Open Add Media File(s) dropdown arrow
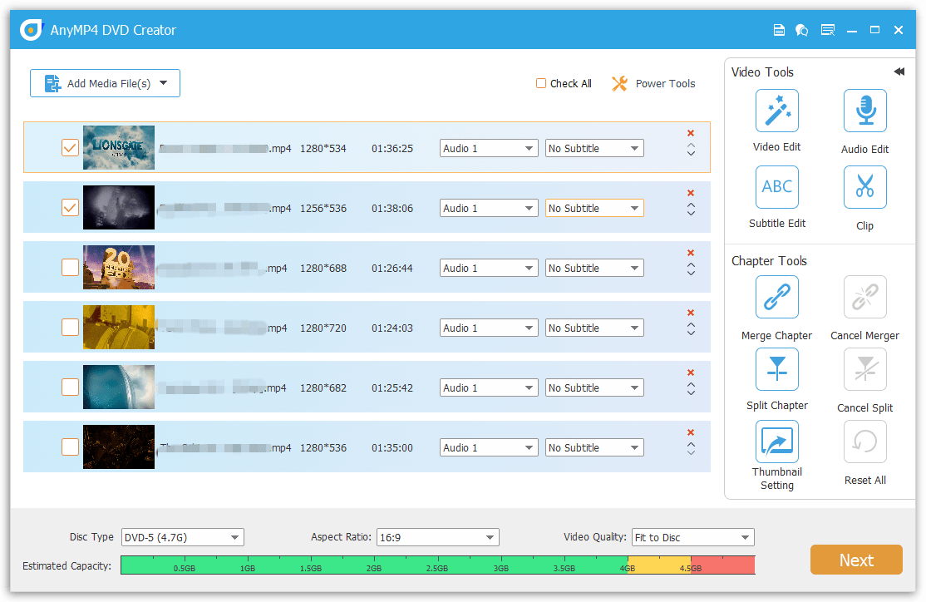The height and width of the screenshot is (602, 926). (164, 82)
